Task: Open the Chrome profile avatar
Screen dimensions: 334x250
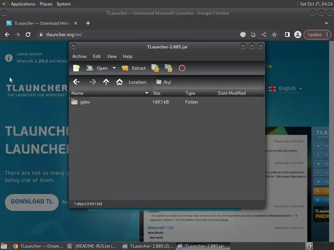Action: point(297,35)
